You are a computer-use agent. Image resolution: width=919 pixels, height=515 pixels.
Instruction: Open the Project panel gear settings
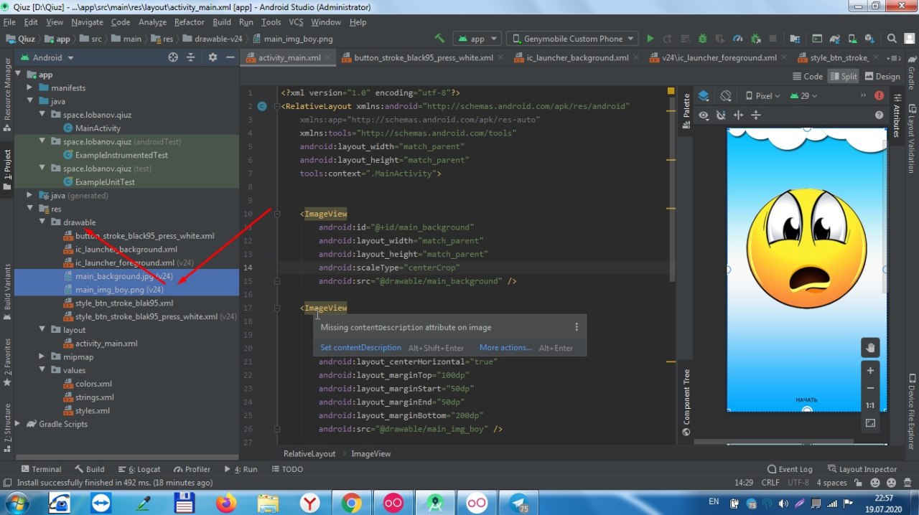pos(213,57)
